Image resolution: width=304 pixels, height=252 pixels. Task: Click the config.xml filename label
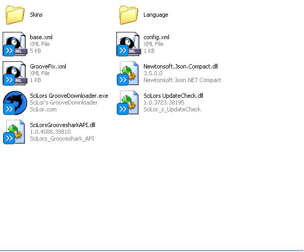(x=156, y=37)
